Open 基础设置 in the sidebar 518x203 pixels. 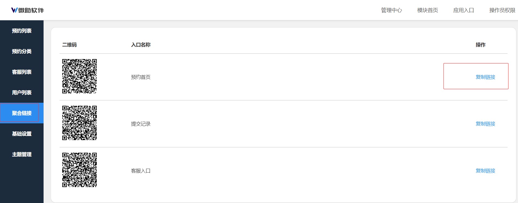[22, 134]
